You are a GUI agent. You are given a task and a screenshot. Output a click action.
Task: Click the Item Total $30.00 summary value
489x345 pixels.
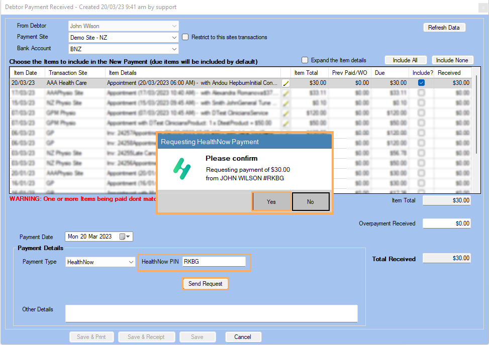[x=447, y=200]
